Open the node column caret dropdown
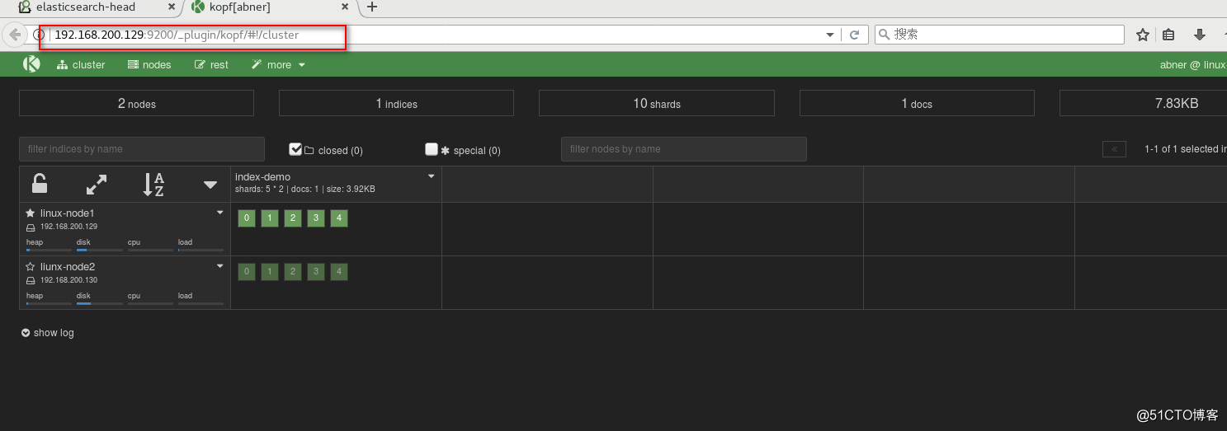 click(x=210, y=185)
